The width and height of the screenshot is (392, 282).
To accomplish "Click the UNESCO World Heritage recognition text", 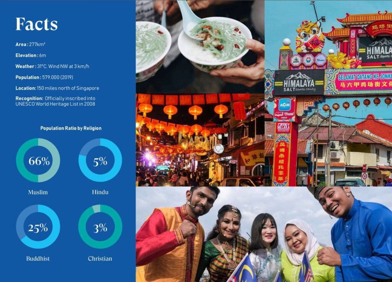I will tap(55, 101).
